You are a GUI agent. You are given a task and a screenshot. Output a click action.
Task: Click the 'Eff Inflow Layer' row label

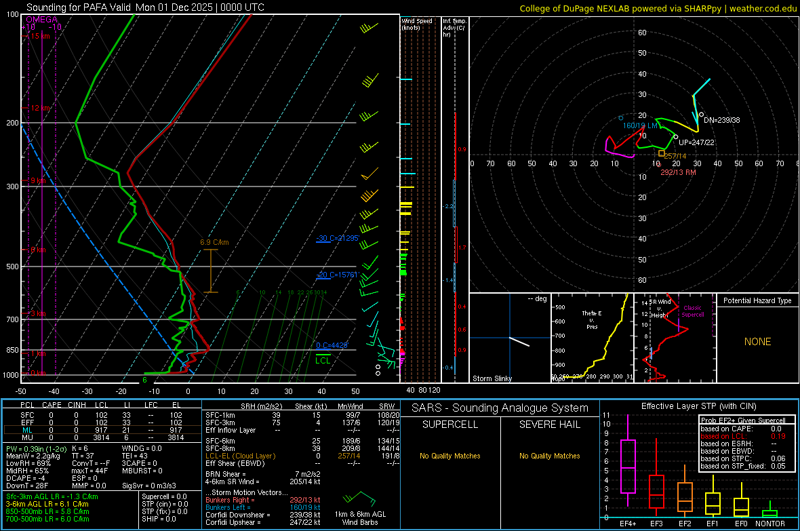[x=231, y=430]
